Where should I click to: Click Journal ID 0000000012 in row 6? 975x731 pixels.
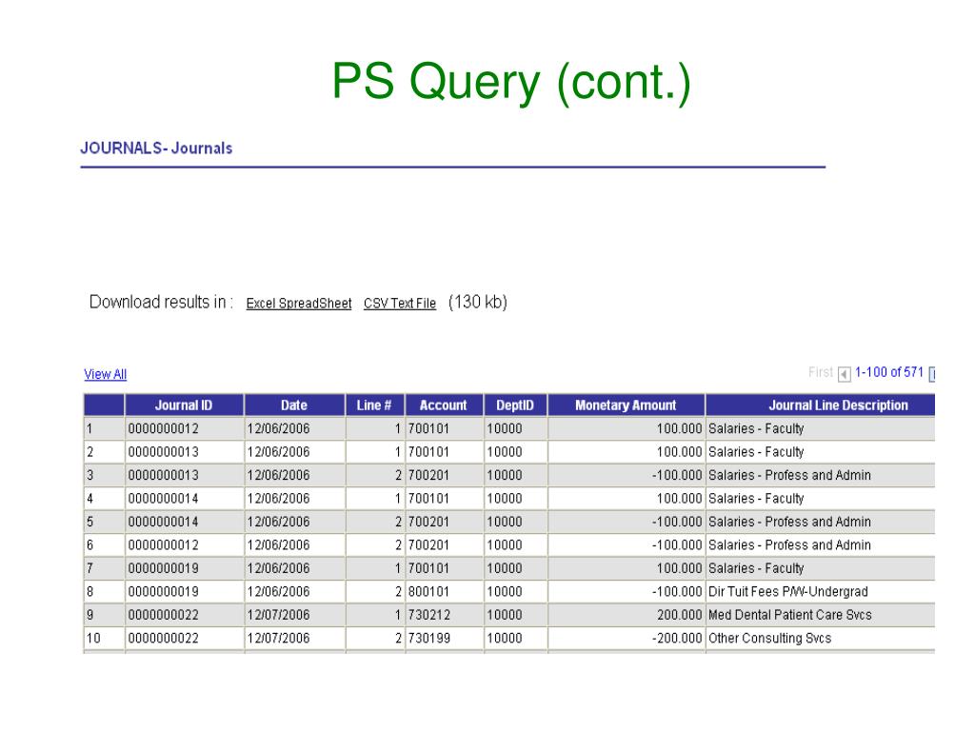tap(164, 545)
